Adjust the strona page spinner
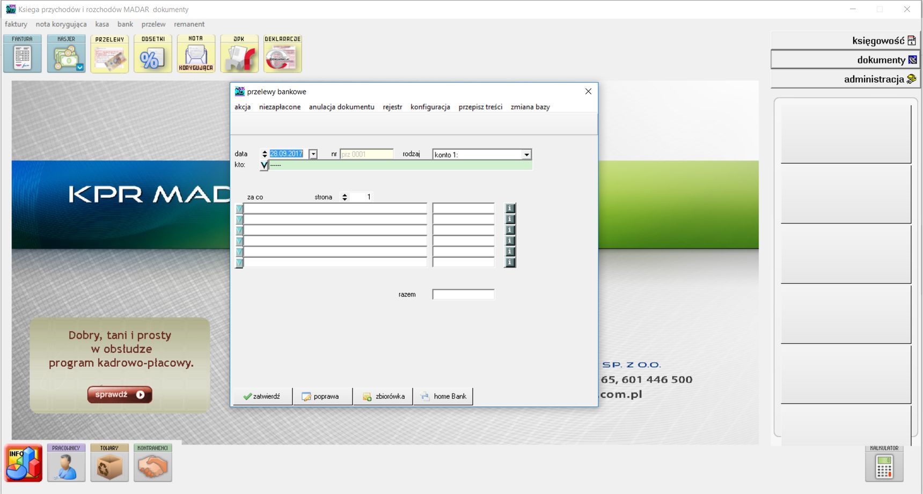This screenshot has height=494, width=923. click(345, 197)
